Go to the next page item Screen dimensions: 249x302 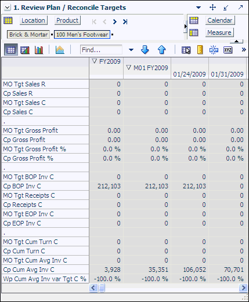(x=115, y=21)
